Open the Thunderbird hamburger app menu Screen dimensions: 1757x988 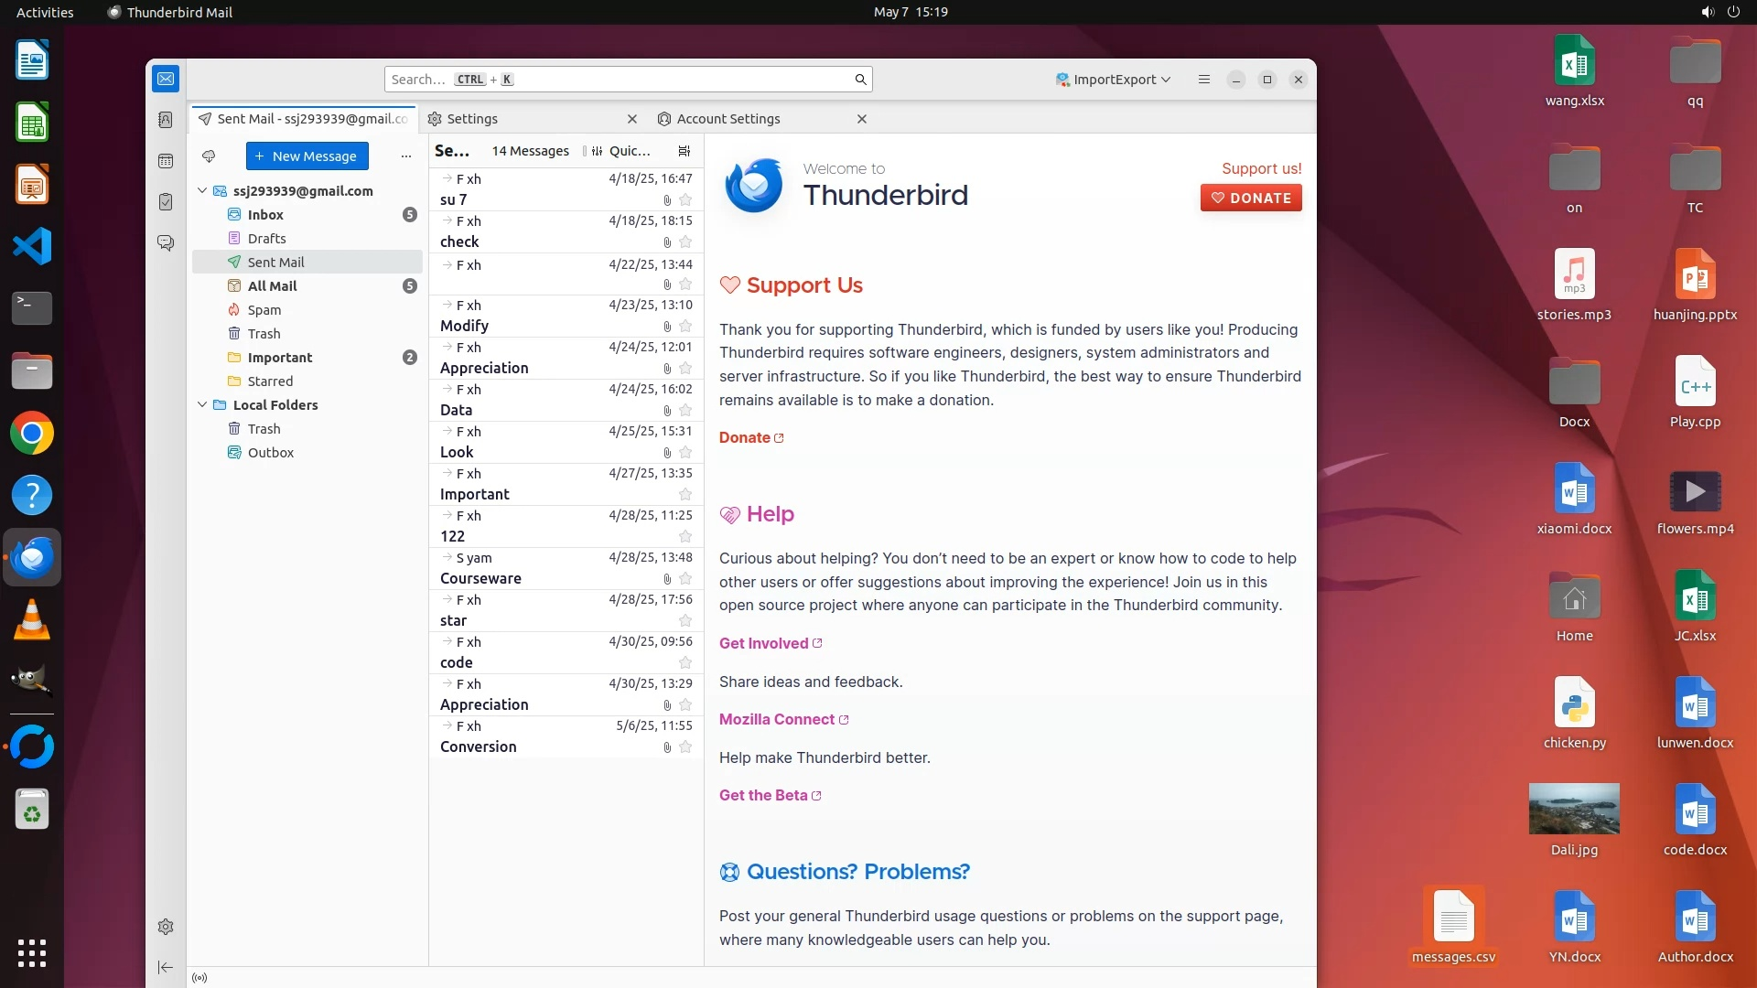point(1204,80)
